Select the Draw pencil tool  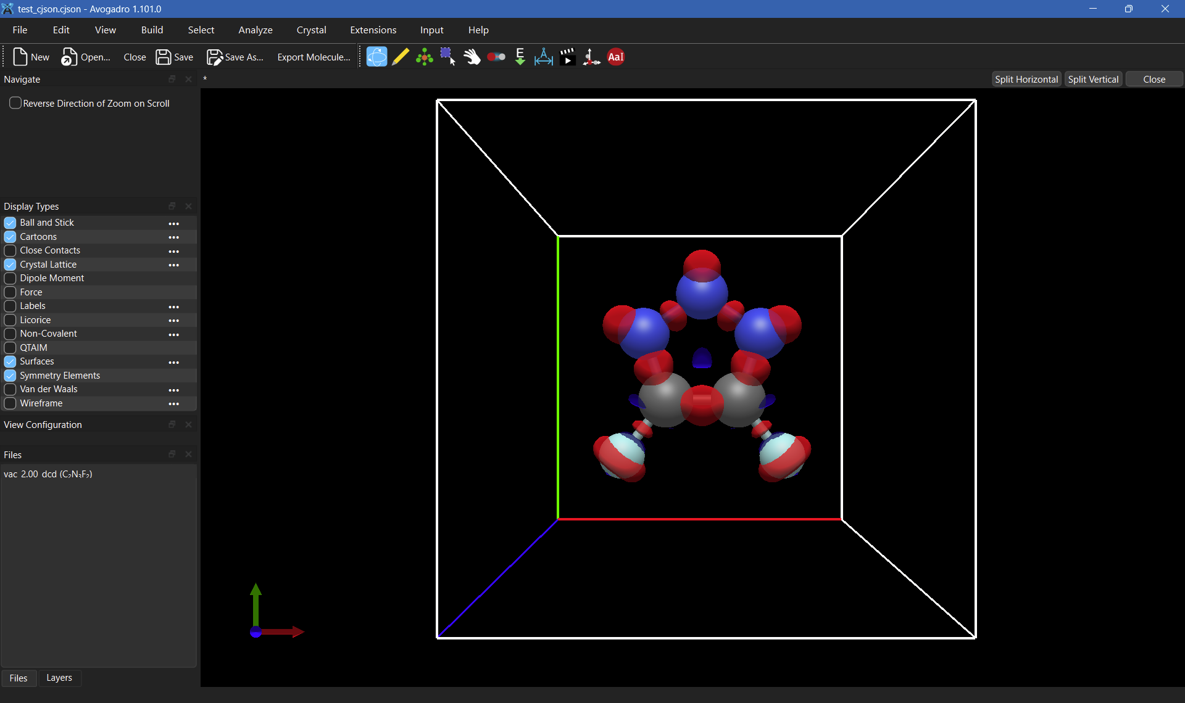coord(401,57)
